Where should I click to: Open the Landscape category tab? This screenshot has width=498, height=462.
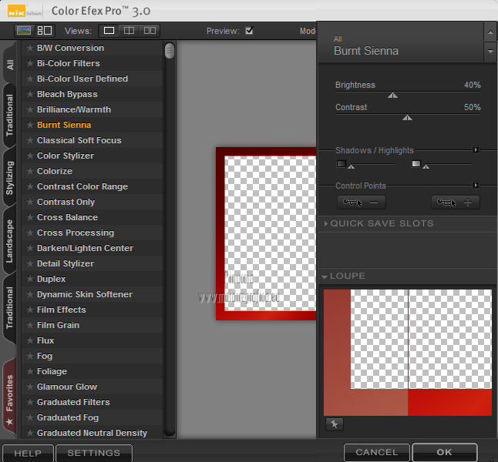(x=10, y=241)
